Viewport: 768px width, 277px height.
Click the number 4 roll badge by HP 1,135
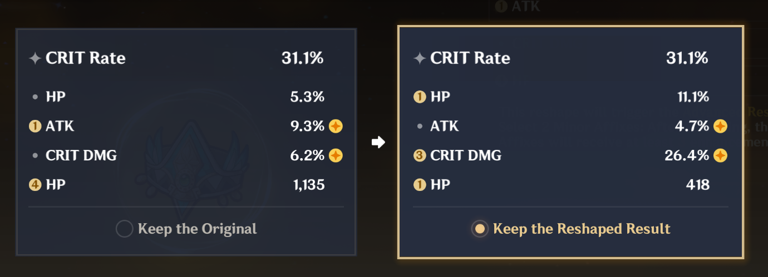35,185
